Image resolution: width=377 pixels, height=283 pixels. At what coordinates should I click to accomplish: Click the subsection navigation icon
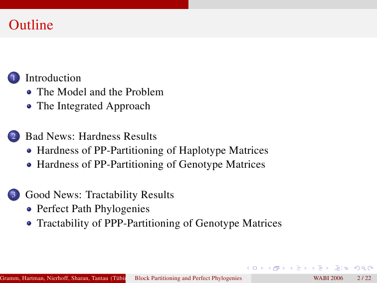[x=298, y=268]
